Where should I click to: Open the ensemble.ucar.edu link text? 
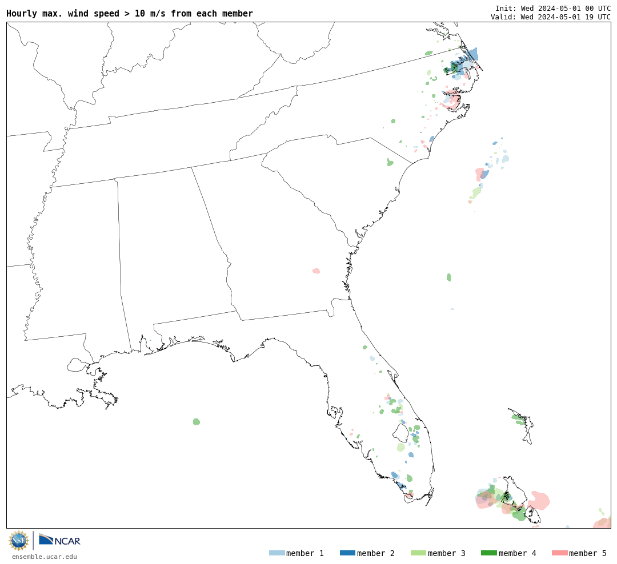pyautogui.click(x=45, y=557)
